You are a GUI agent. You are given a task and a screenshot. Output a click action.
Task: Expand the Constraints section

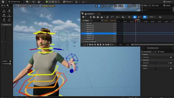point(2,64)
